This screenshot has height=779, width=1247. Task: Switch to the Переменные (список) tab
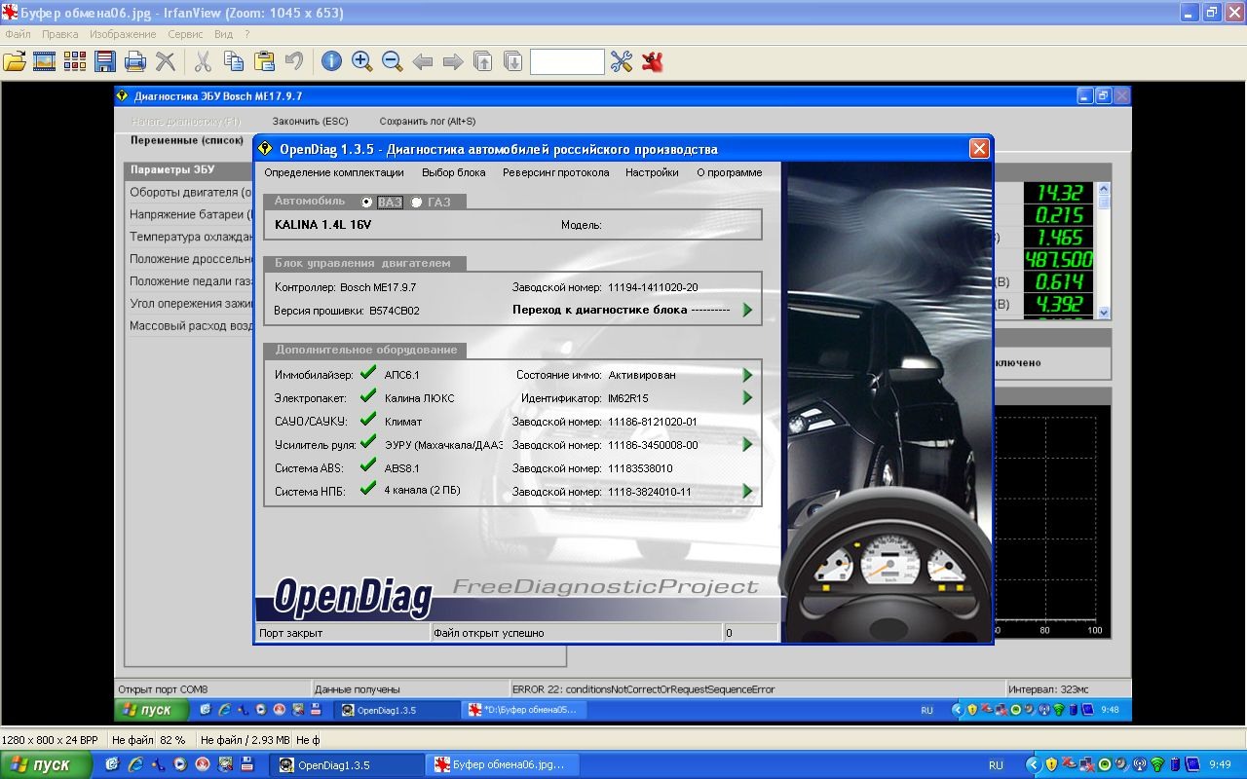click(x=187, y=140)
